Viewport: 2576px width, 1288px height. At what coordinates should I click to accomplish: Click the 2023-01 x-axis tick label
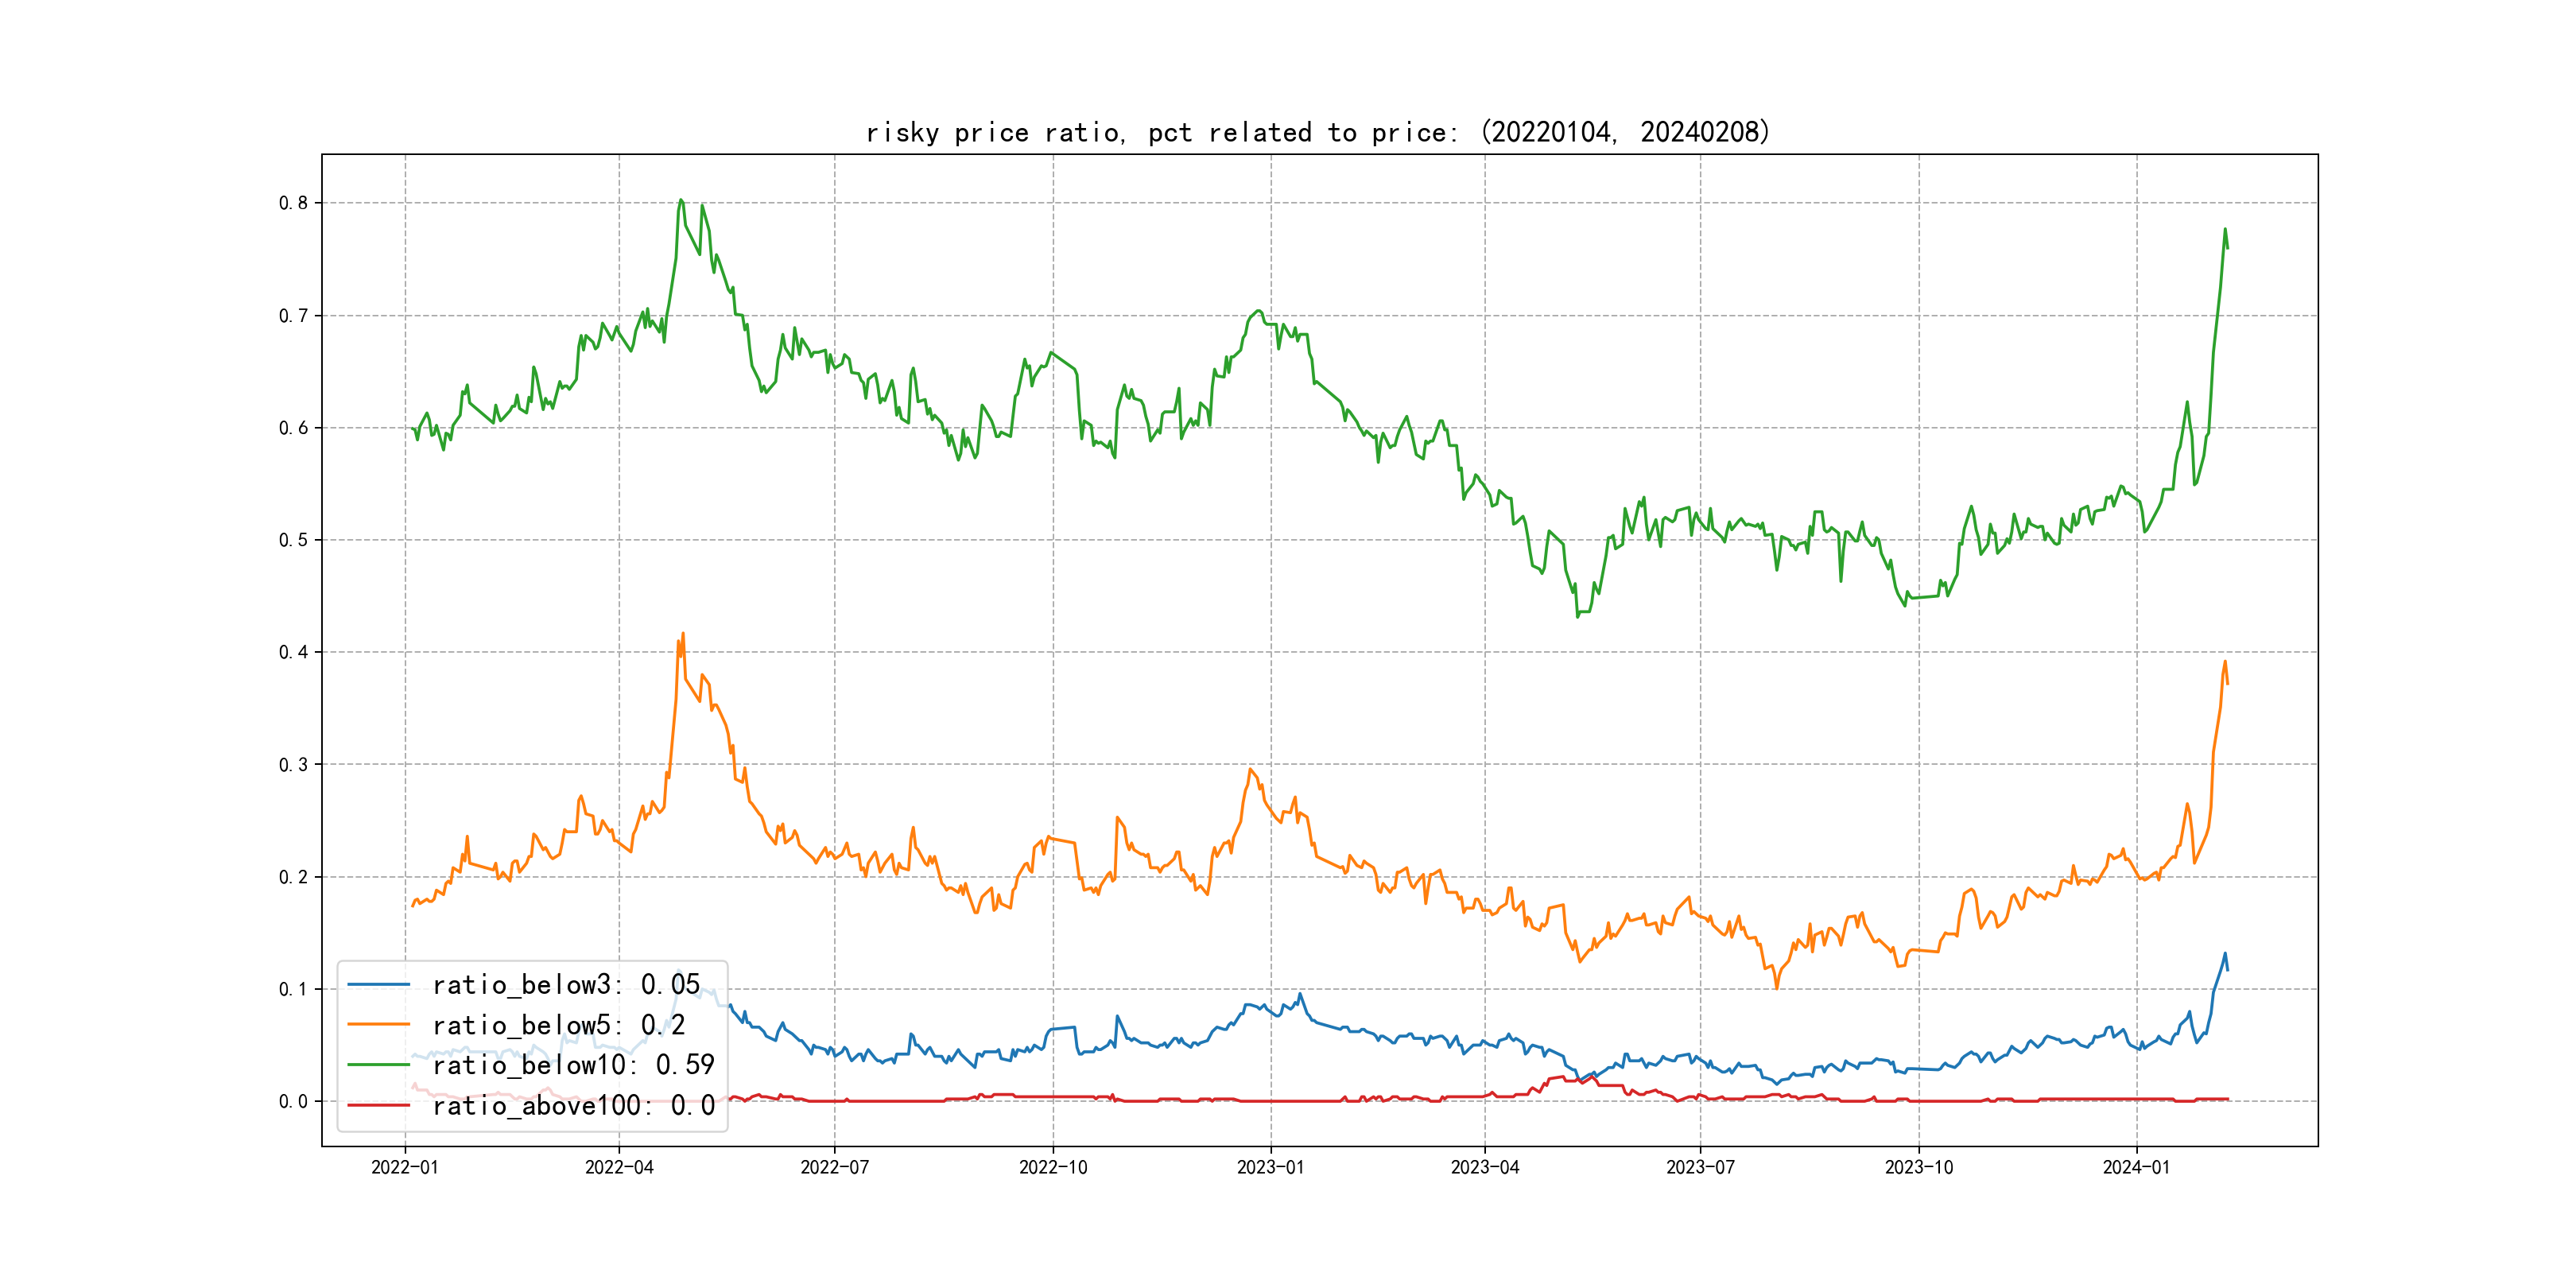click(x=1270, y=1167)
